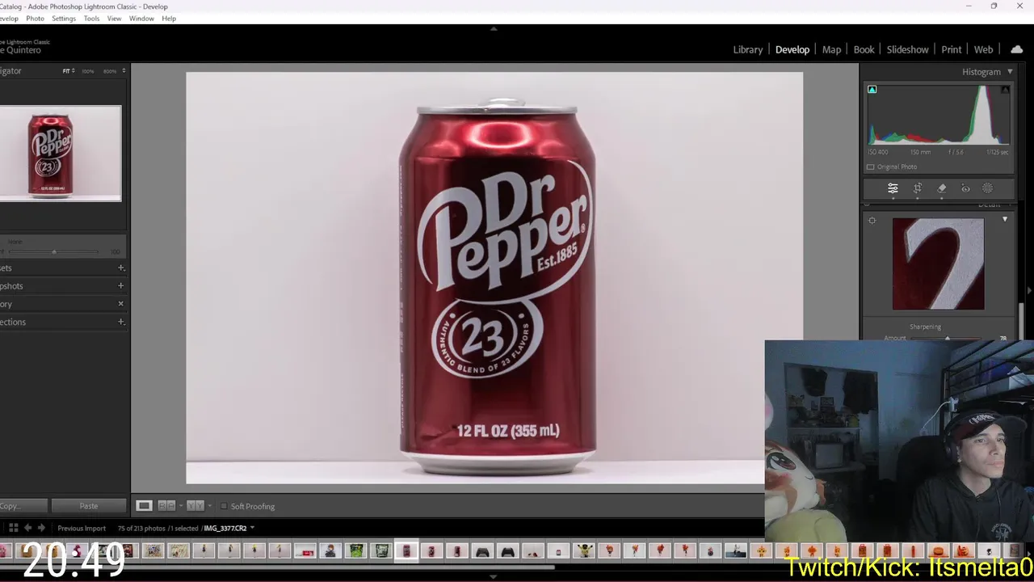The height and width of the screenshot is (582, 1034).
Task: Select Before/After Y|Y view icon
Action: [x=195, y=506]
